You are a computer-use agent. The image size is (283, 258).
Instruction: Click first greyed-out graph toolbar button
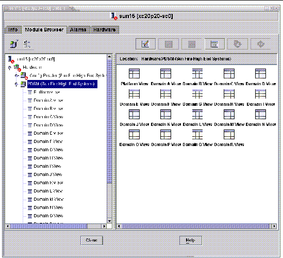pos(169,44)
